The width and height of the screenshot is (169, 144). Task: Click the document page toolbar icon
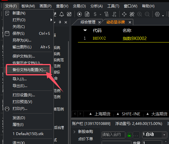point(87,14)
